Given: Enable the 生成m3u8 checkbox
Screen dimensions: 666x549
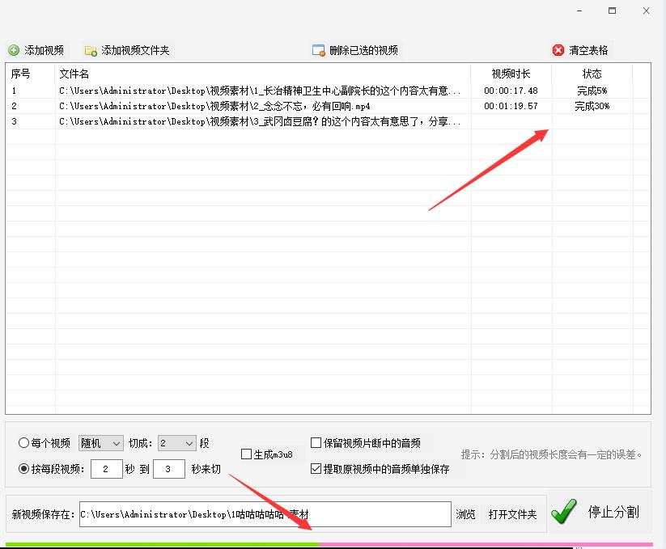Looking at the screenshot, I should pyautogui.click(x=248, y=454).
